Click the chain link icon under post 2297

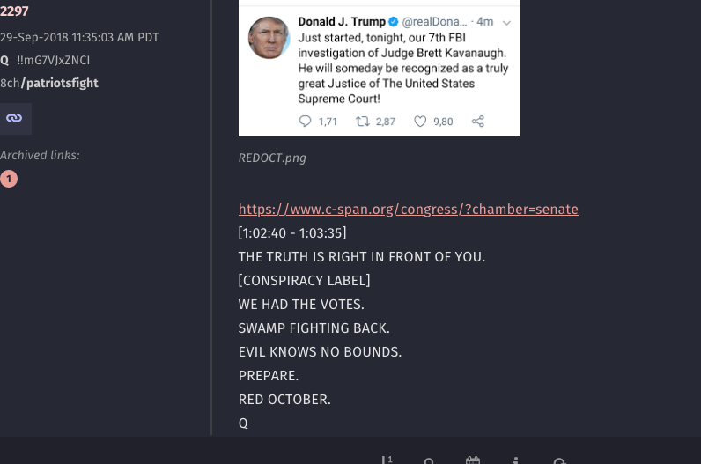point(14,118)
